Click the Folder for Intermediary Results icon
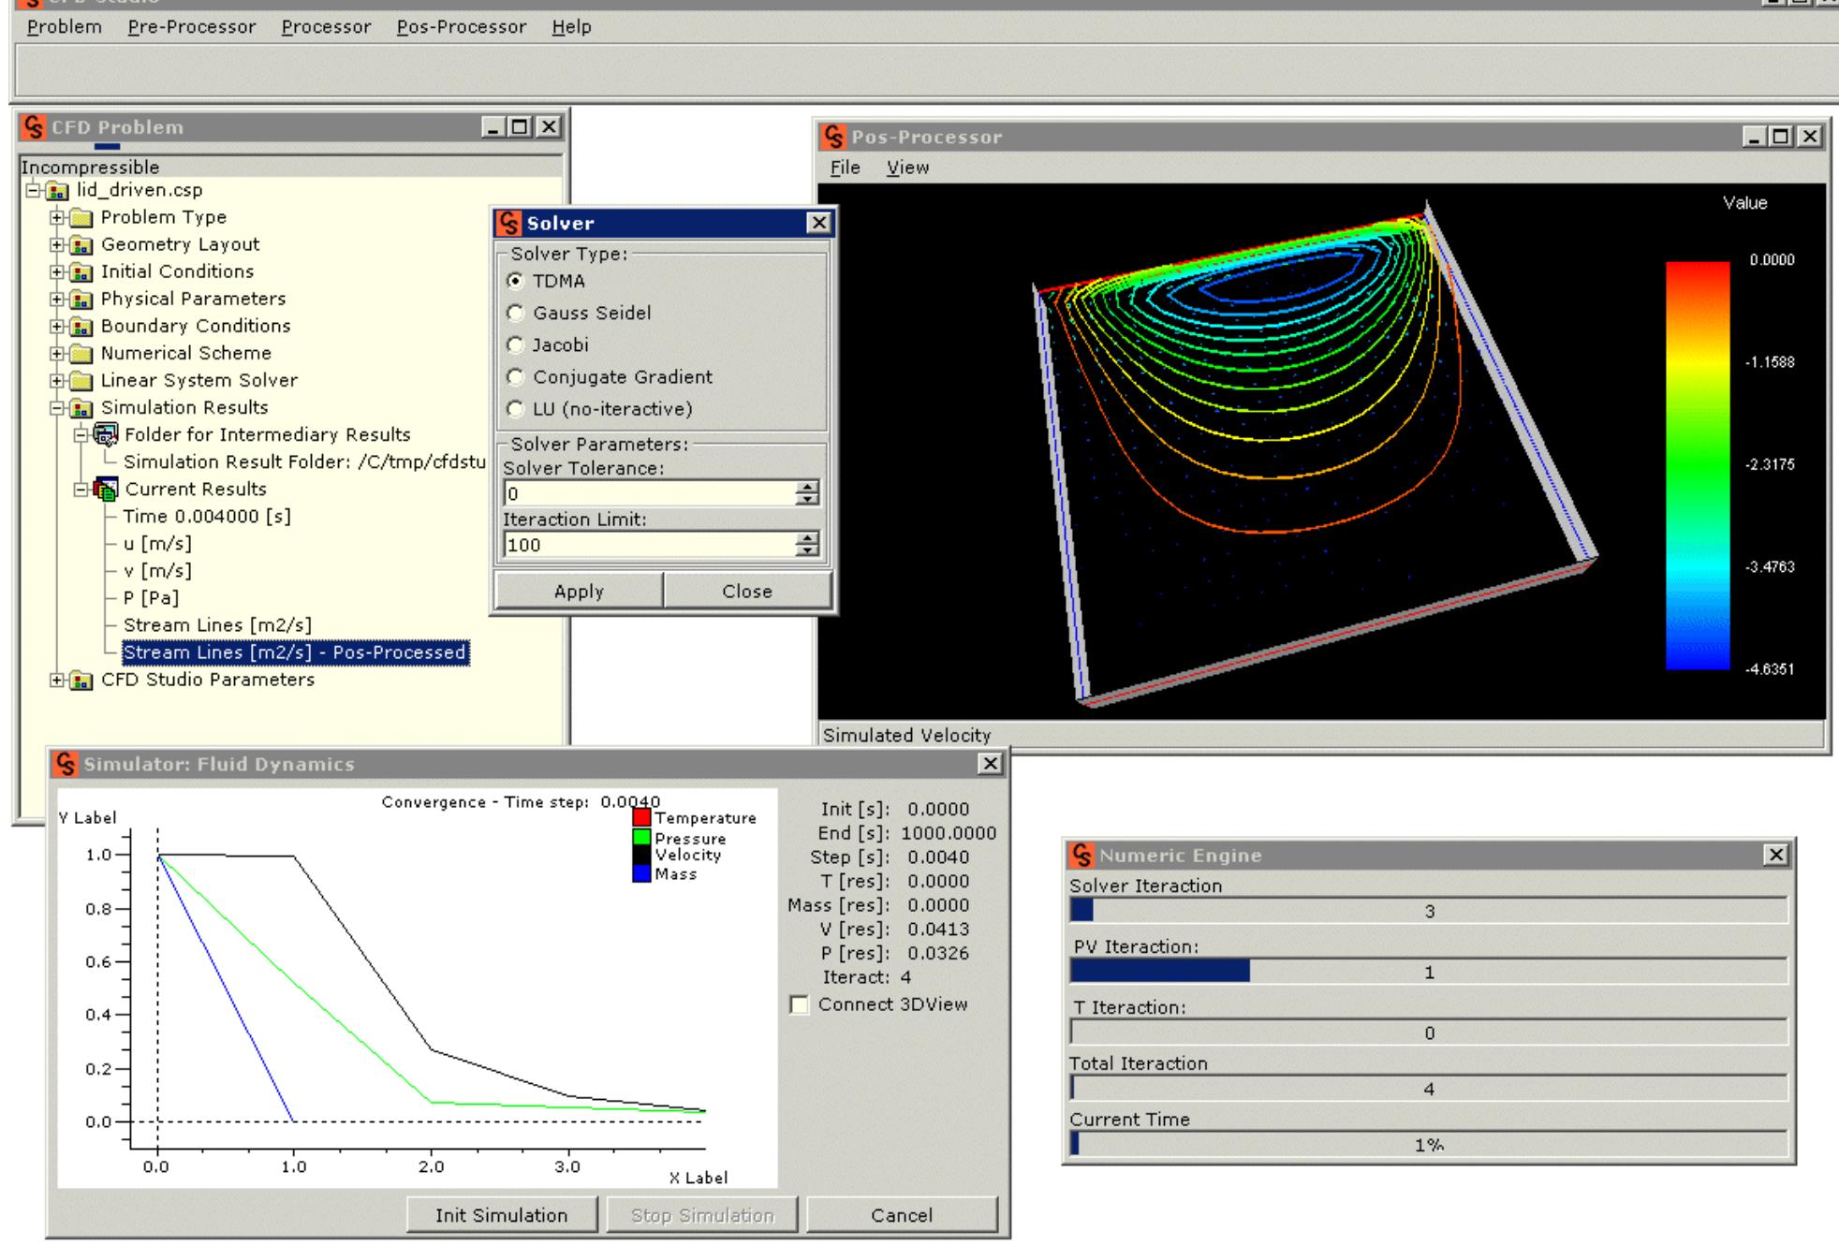The height and width of the screenshot is (1245, 1839). tap(106, 435)
